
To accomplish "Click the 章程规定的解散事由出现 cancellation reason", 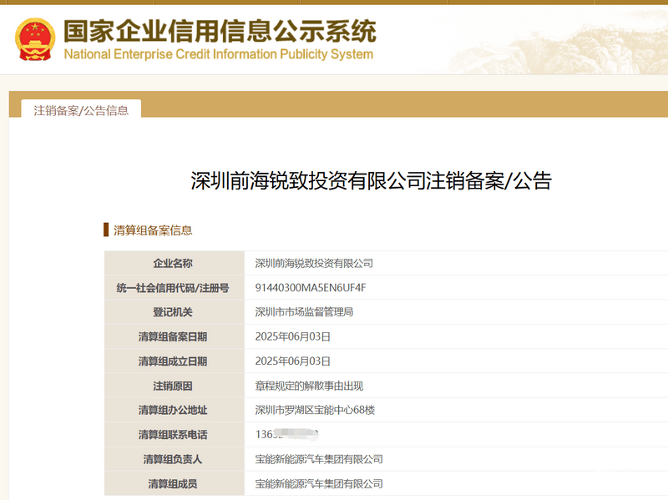I will coord(309,386).
